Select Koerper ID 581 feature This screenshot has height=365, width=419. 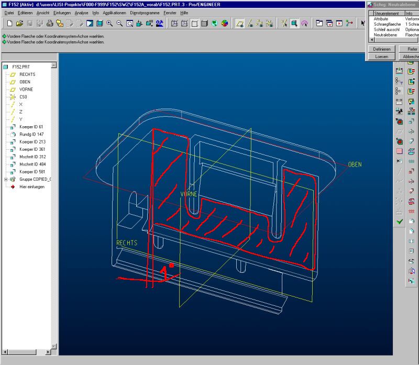pyautogui.click(x=32, y=172)
